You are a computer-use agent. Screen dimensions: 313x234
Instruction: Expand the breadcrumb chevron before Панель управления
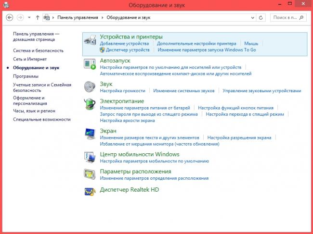(53, 17)
